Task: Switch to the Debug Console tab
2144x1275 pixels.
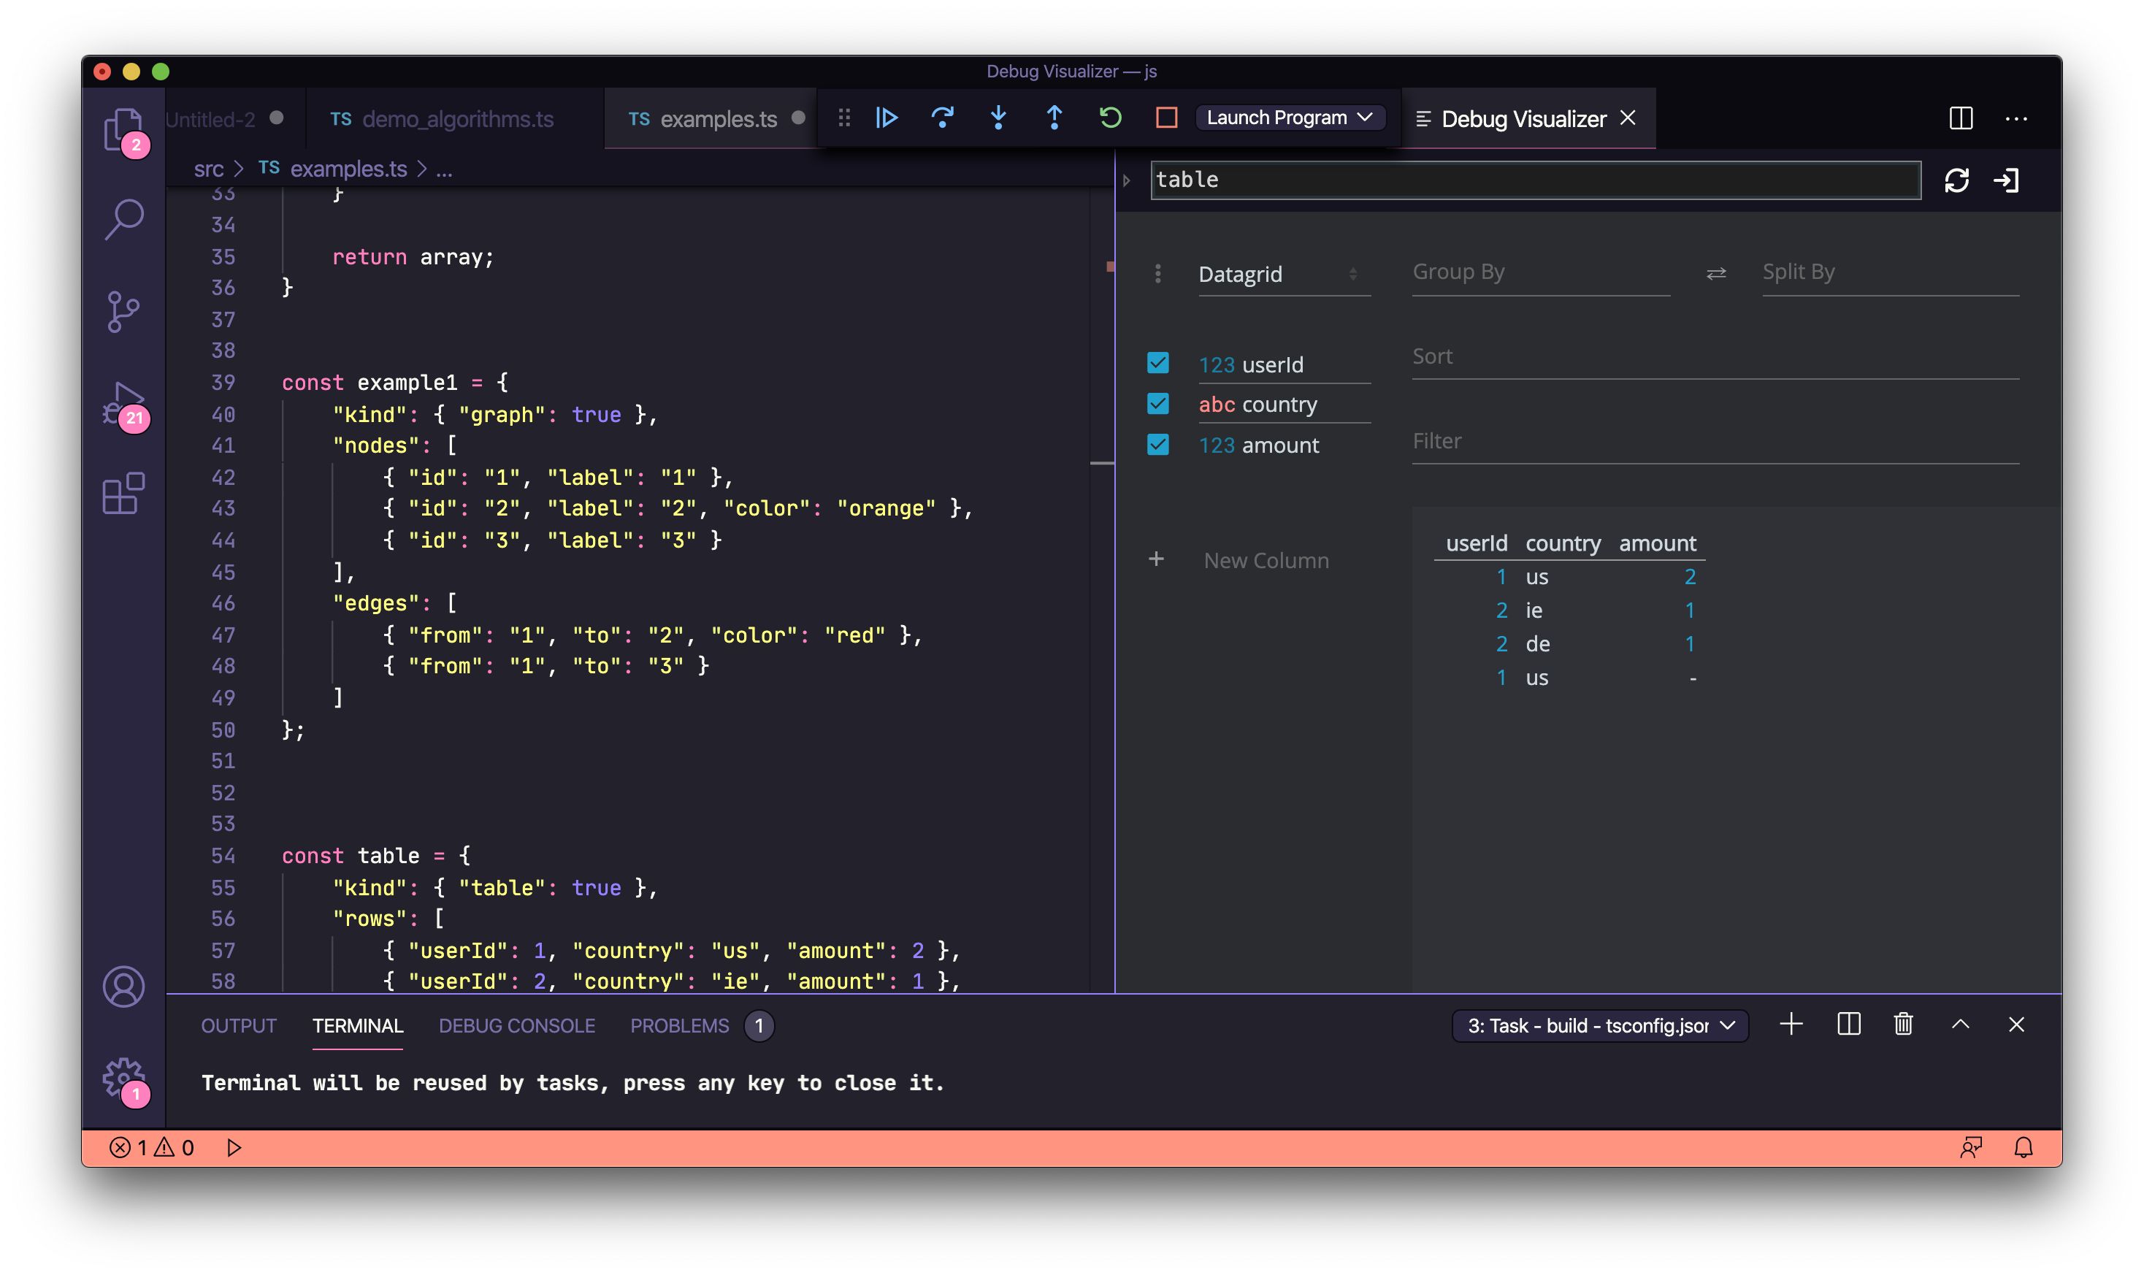Action: pyautogui.click(x=516, y=1025)
